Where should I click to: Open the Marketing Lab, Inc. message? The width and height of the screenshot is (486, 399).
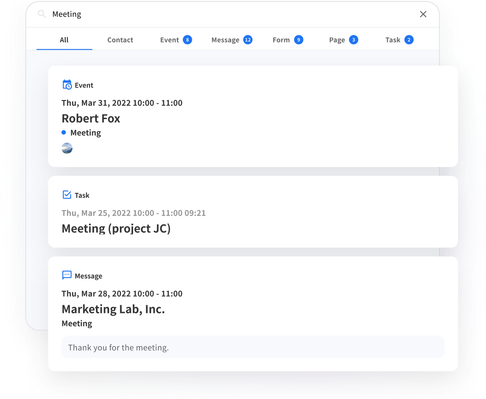[x=113, y=309]
